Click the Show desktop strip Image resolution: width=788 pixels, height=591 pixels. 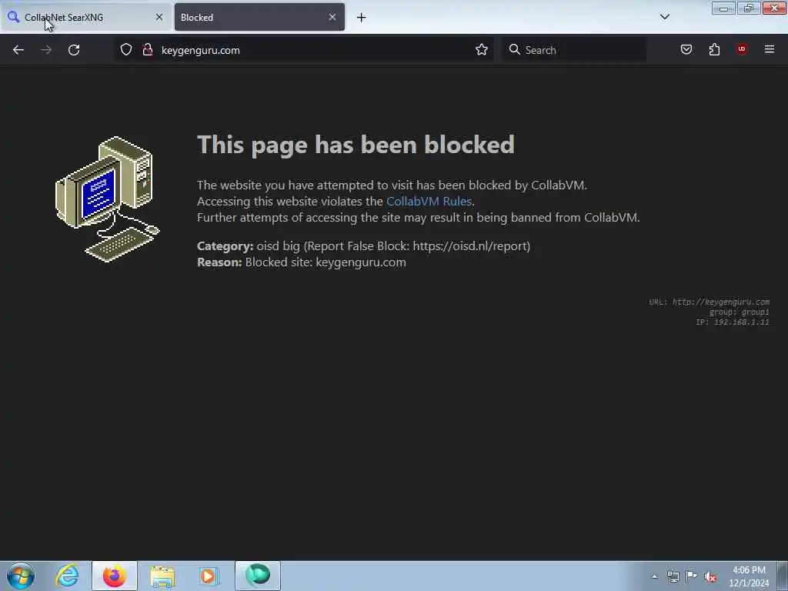783,576
